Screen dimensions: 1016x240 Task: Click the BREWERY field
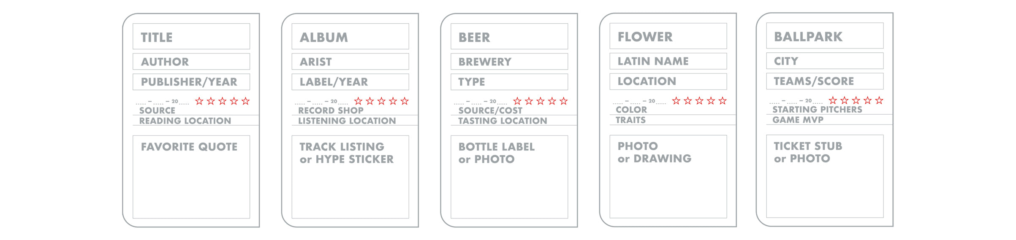(x=509, y=62)
